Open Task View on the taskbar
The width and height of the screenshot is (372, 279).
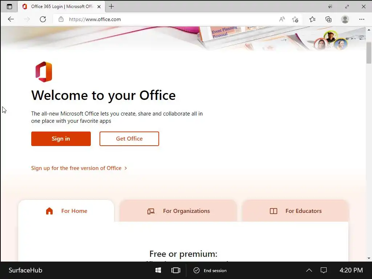click(x=176, y=270)
